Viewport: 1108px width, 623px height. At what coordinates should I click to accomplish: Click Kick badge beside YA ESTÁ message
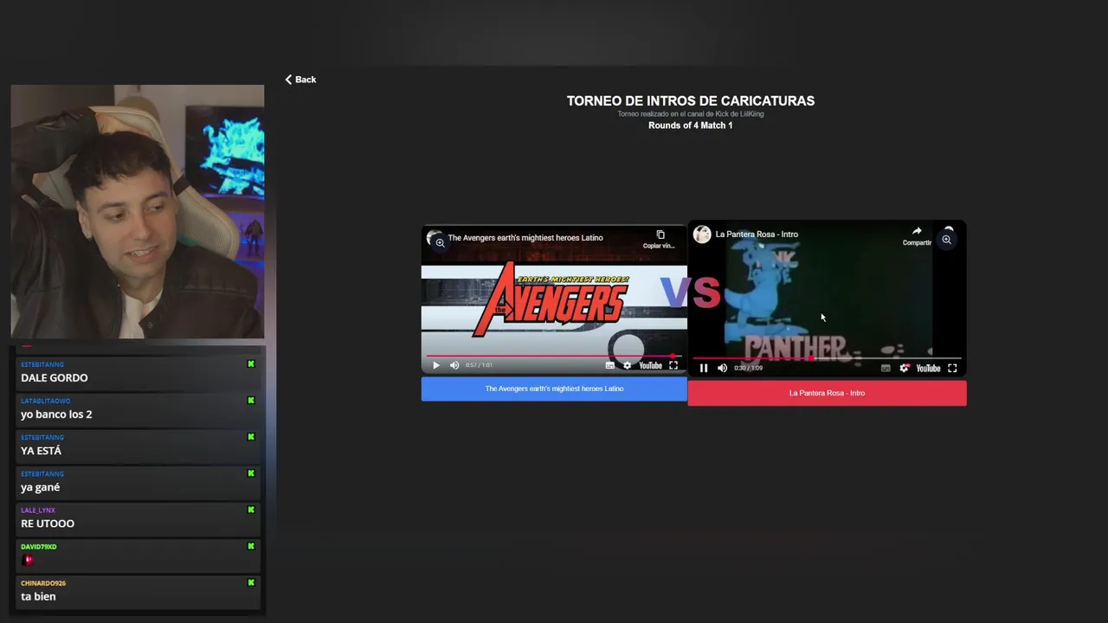[x=251, y=437]
